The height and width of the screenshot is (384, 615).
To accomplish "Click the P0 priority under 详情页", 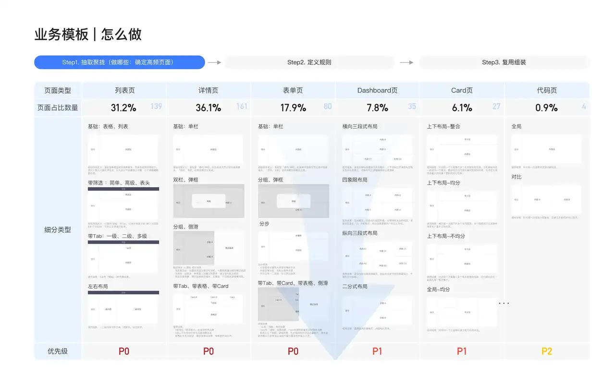I will (209, 351).
